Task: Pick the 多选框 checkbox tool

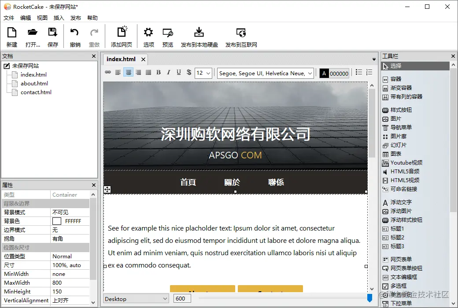Action: coord(398,286)
